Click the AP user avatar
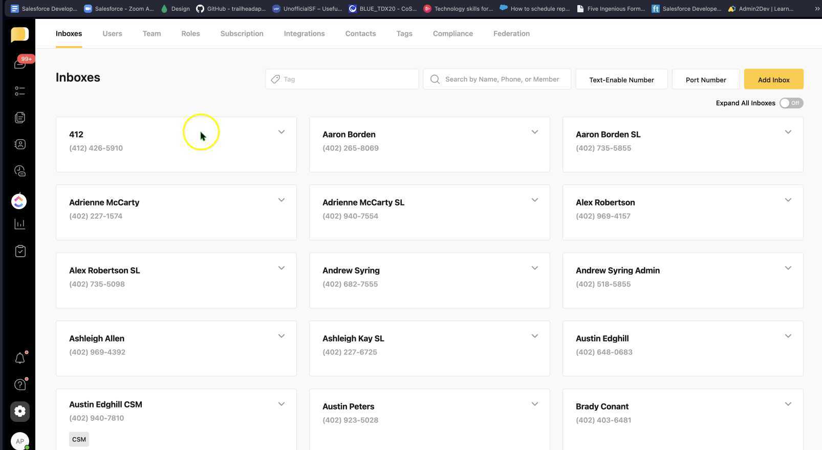Viewport: 822px width, 450px height. pos(20,441)
